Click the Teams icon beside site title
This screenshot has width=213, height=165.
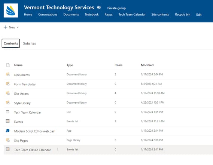tap(99, 7)
